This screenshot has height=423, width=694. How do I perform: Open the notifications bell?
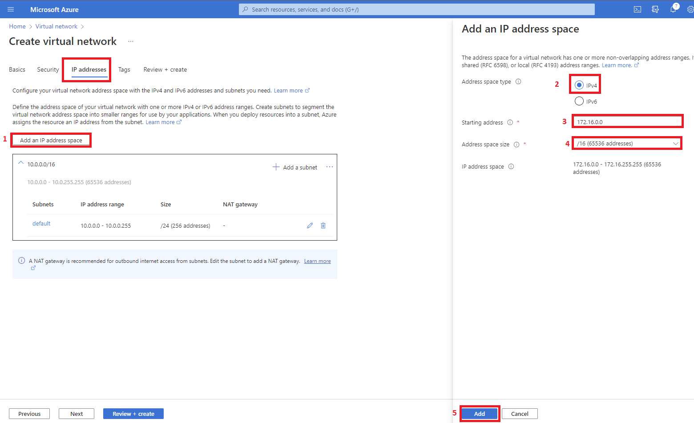coord(673,9)
